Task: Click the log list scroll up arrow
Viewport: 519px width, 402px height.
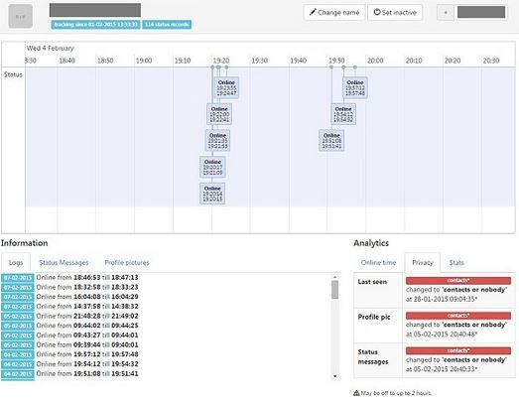Action: (335, 277)
